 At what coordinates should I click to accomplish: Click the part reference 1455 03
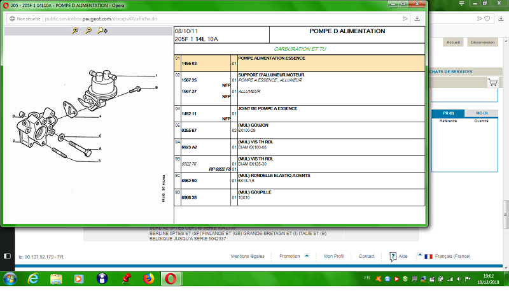(189, 64)
